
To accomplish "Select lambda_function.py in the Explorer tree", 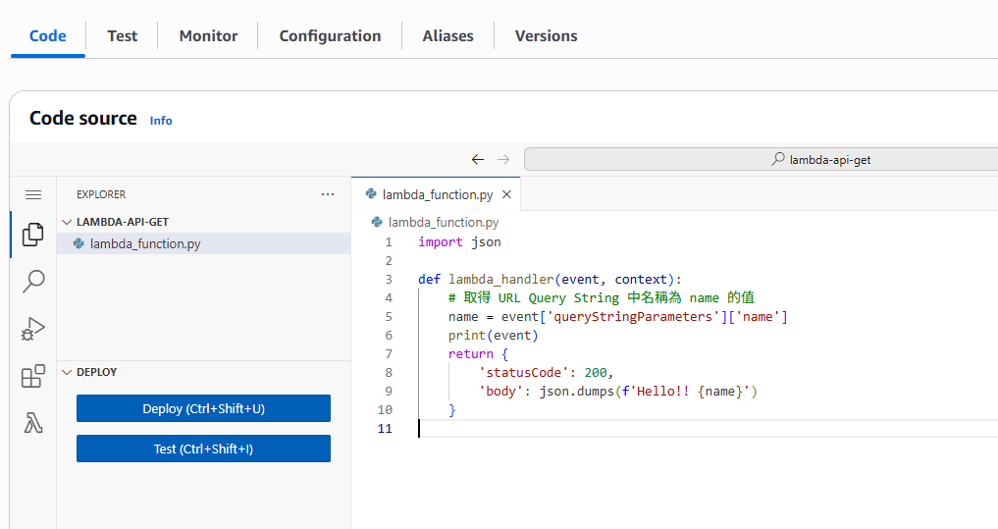I will 145,243.
